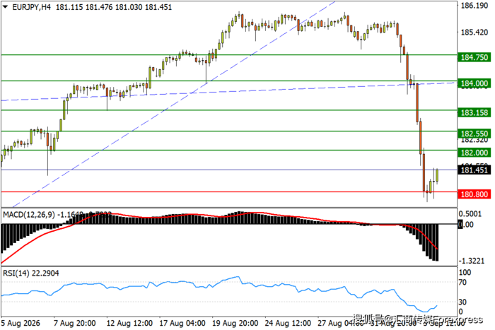Select the RSI(14) 22.2904 indicator label
Screen dimensions: 495x330
point(31,273)
